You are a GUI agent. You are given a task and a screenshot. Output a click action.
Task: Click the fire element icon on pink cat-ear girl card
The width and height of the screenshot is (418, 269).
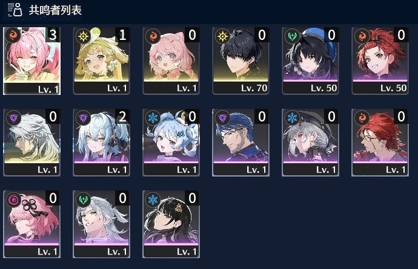tap(153, 36)
